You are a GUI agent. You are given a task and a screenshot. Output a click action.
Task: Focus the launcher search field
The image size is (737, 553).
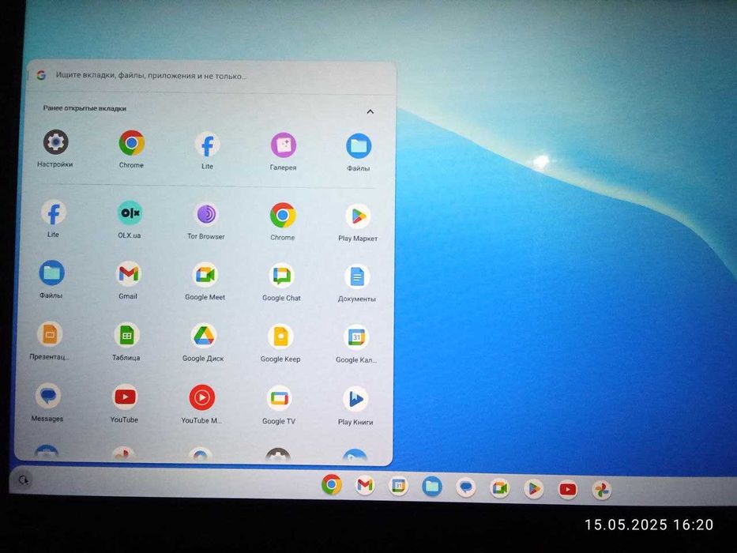click(211, 76)
